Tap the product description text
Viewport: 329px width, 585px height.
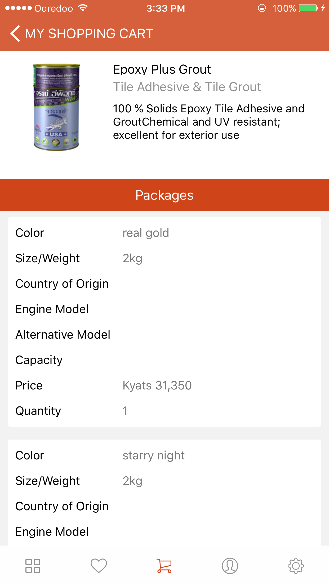coord(208,122)
